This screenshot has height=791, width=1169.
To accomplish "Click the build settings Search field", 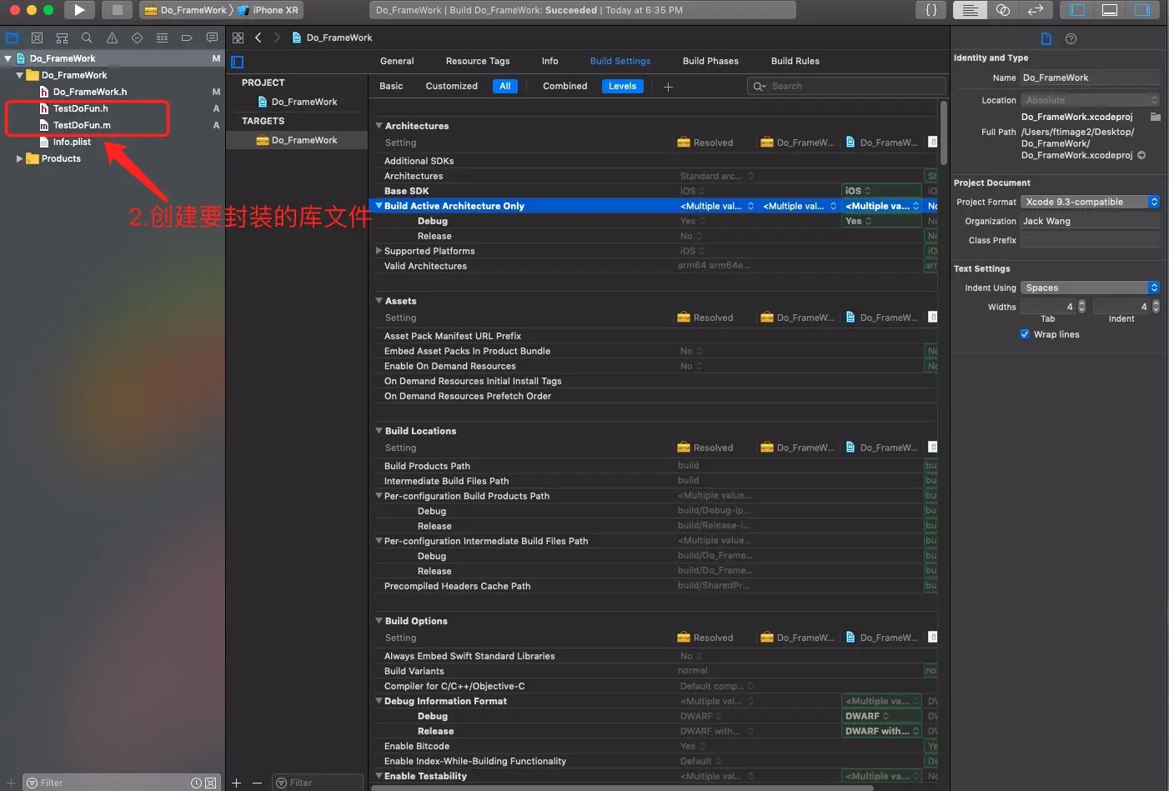I will tap(847, 86).
